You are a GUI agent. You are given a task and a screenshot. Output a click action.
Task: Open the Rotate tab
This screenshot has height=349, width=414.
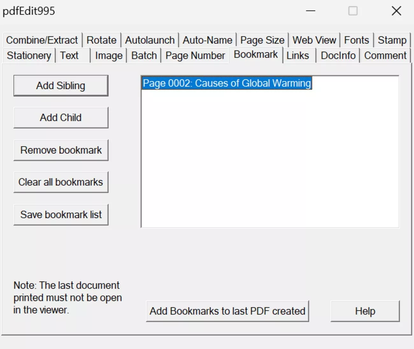pyautogui.click(x=101, y=40)
